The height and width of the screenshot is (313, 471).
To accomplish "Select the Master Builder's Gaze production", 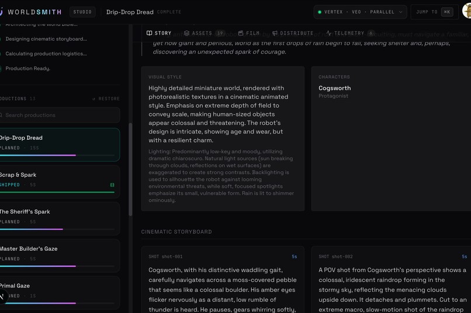I will [60, 255].
